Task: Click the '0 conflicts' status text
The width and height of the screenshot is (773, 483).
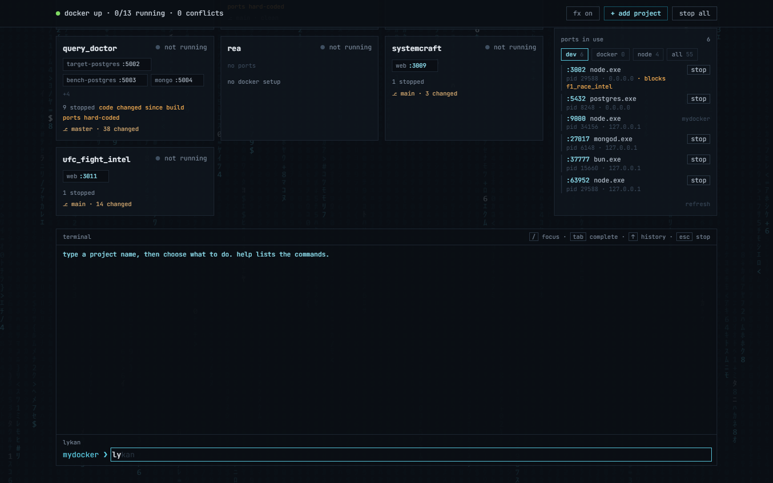Action: [200, 13]
